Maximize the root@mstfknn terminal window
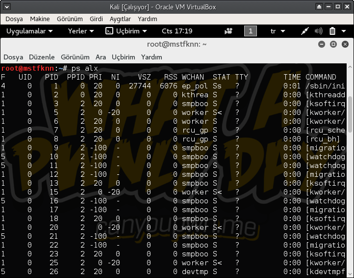The image size is (354, 278). pyautogui.click(x=333, y=44)
